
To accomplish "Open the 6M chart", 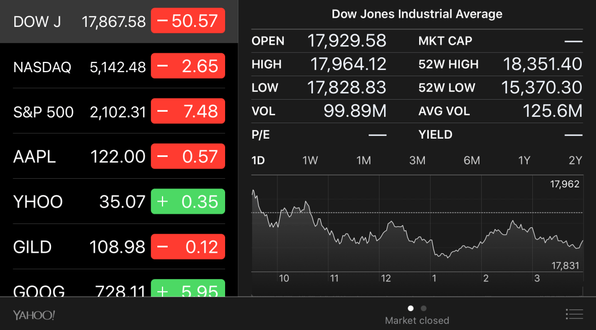I will [470, 160].
